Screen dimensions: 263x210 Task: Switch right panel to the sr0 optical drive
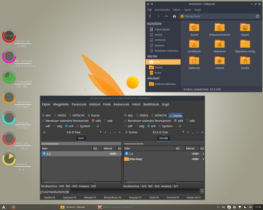tap(151, 126)
